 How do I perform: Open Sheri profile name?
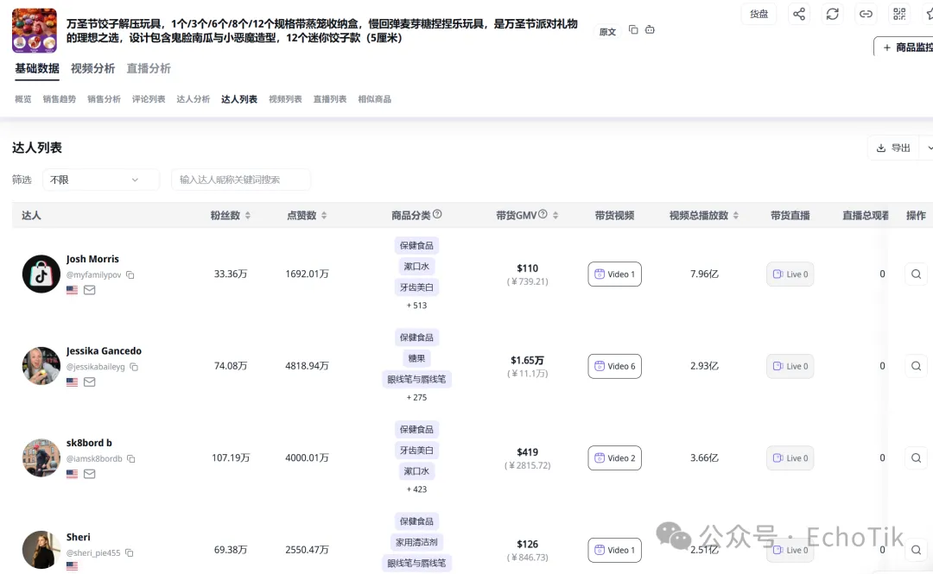pos(78,537)
